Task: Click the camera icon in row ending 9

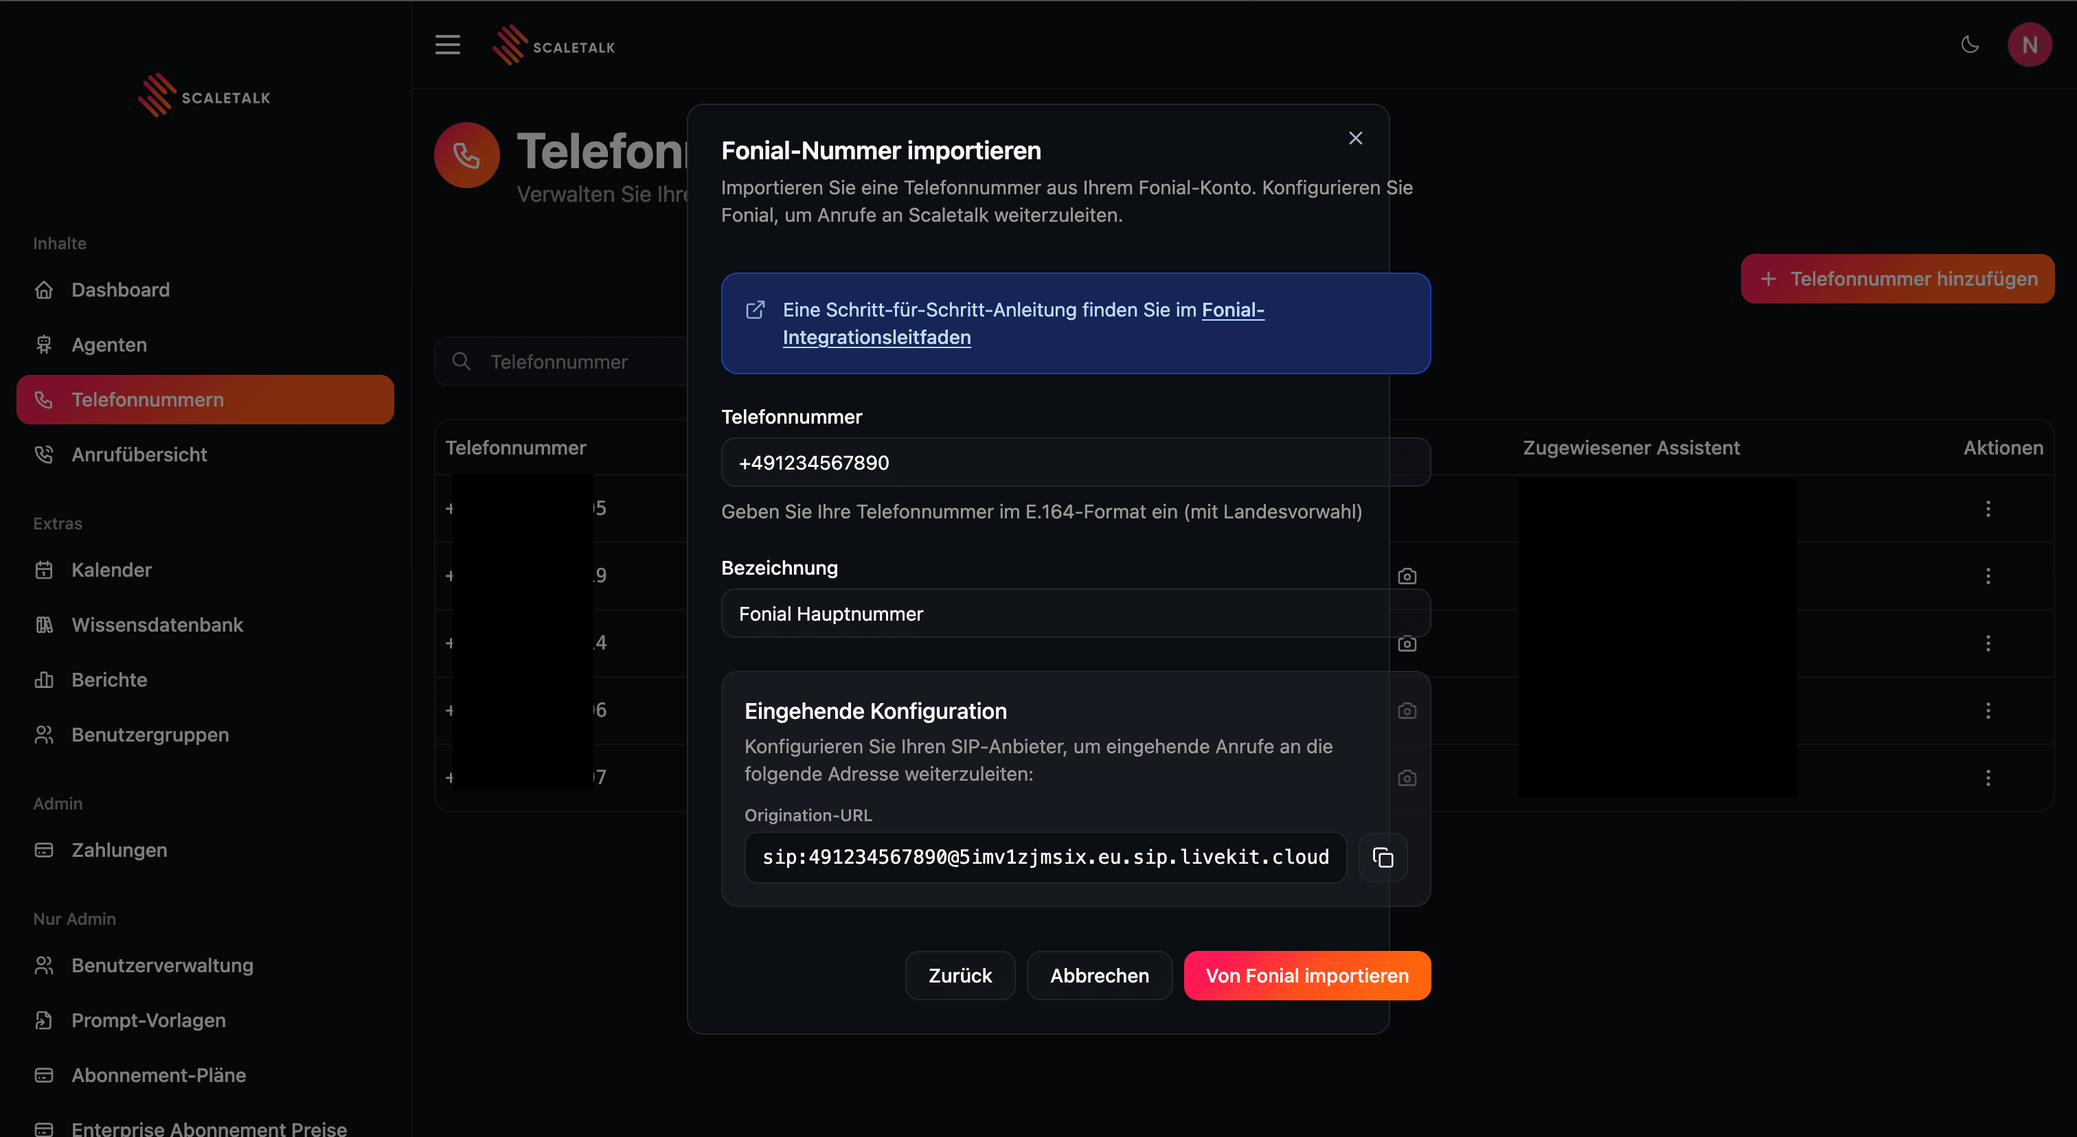Action: point(1407,576)
